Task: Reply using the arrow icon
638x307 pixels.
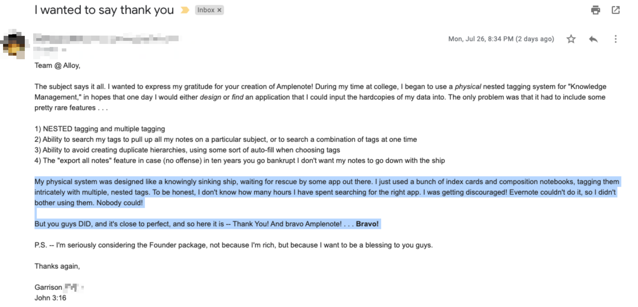Action: click(x=593, y=39)
